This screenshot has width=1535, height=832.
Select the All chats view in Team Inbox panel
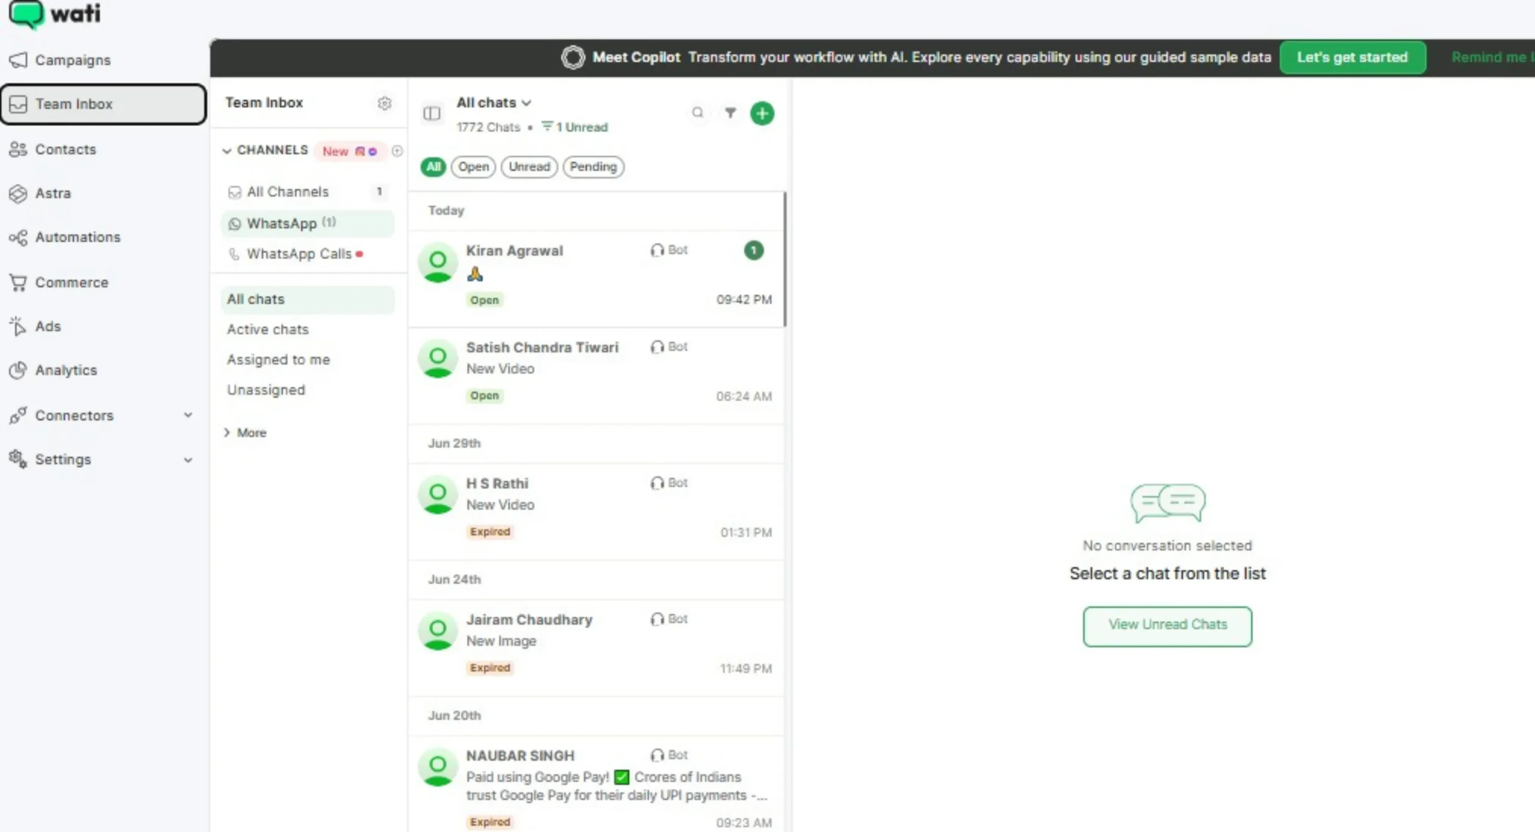(x=308, y=299)
